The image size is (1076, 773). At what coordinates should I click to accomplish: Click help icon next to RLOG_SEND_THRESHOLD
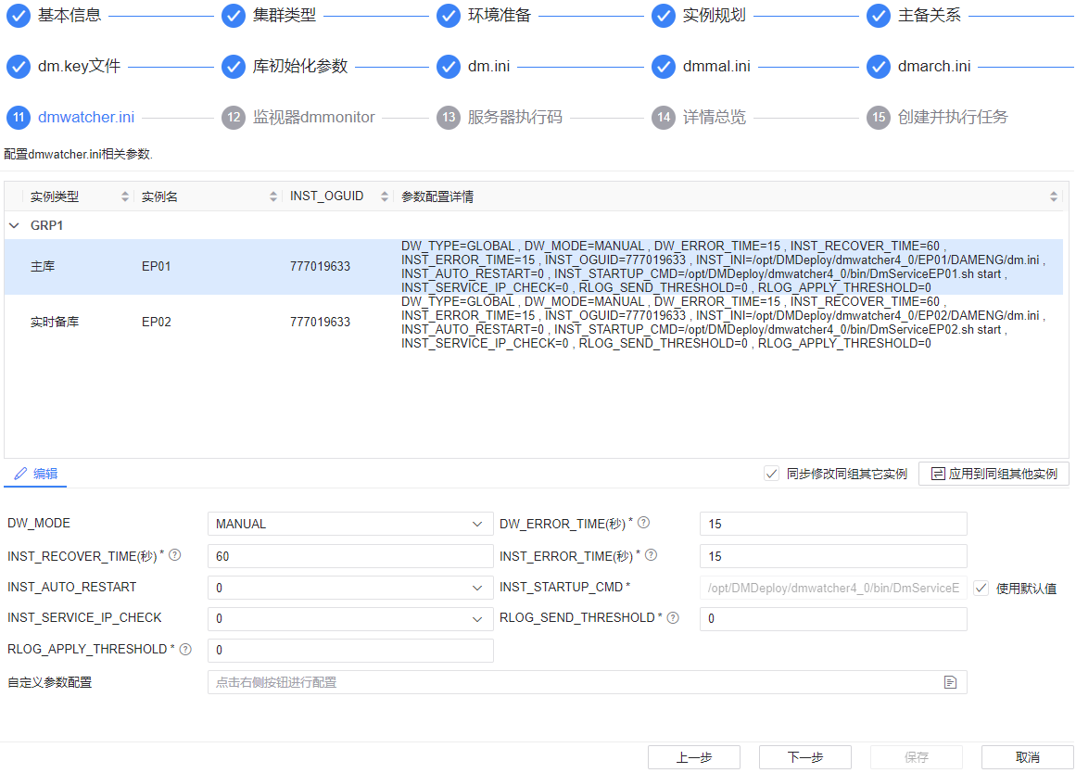tap(673, 618)
